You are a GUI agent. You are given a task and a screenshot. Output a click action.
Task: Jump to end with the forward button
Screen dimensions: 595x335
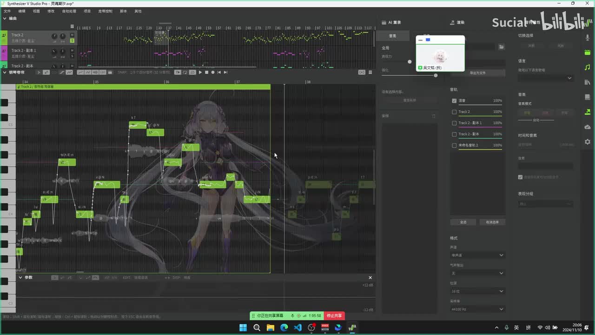pos(225,72)
